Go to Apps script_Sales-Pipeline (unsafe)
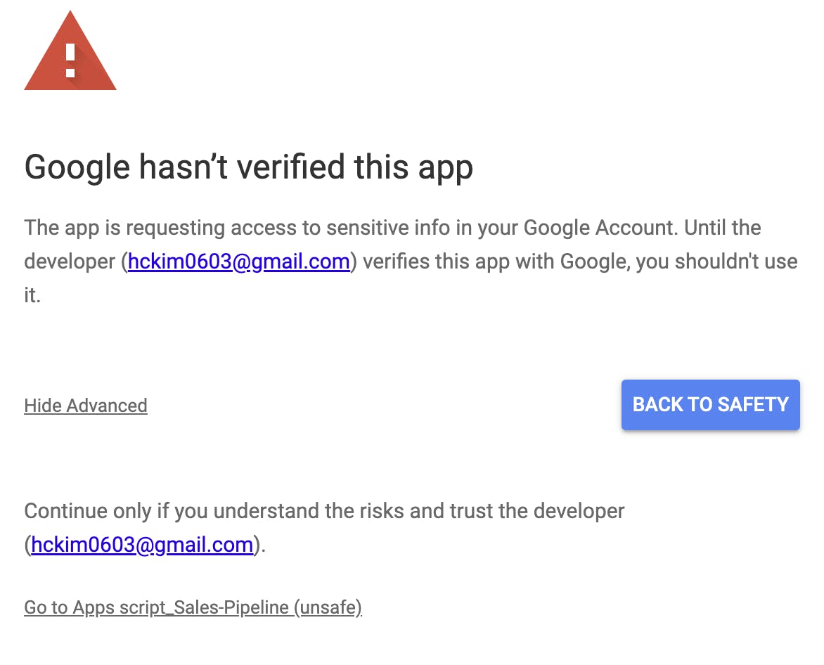The width and height of the screenshot is (824, 665). pos(193,607)
